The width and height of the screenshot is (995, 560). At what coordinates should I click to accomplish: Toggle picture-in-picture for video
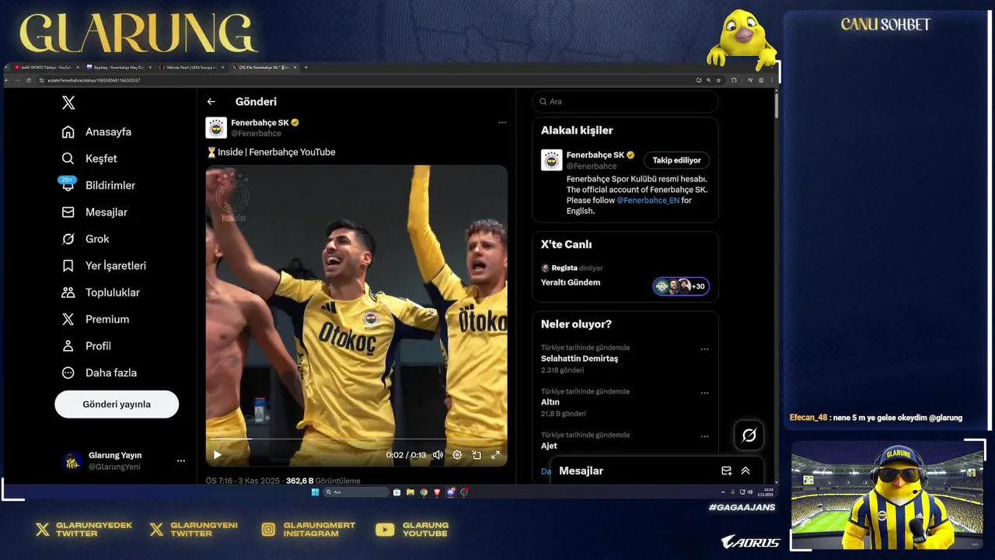click(x=477, y=455)
